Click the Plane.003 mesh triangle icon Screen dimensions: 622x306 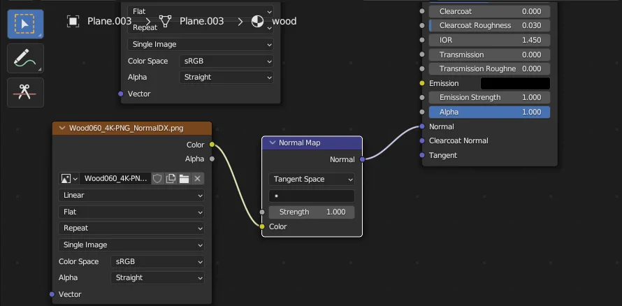[165, 21]
